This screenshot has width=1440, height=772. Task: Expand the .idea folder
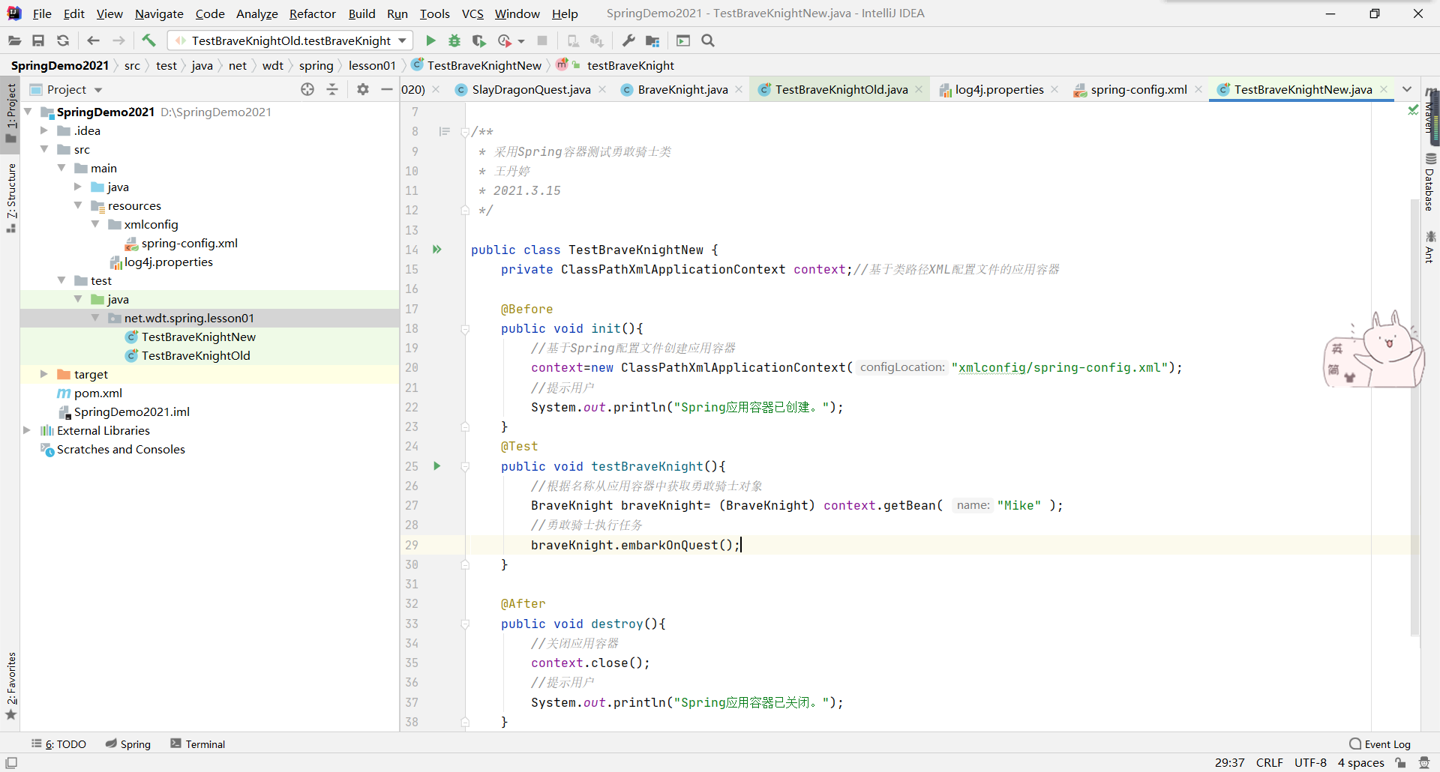(x=43, y=130)
